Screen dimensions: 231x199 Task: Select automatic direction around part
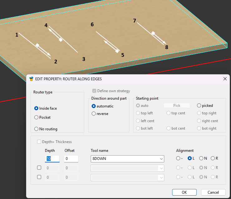click(94, 106)
